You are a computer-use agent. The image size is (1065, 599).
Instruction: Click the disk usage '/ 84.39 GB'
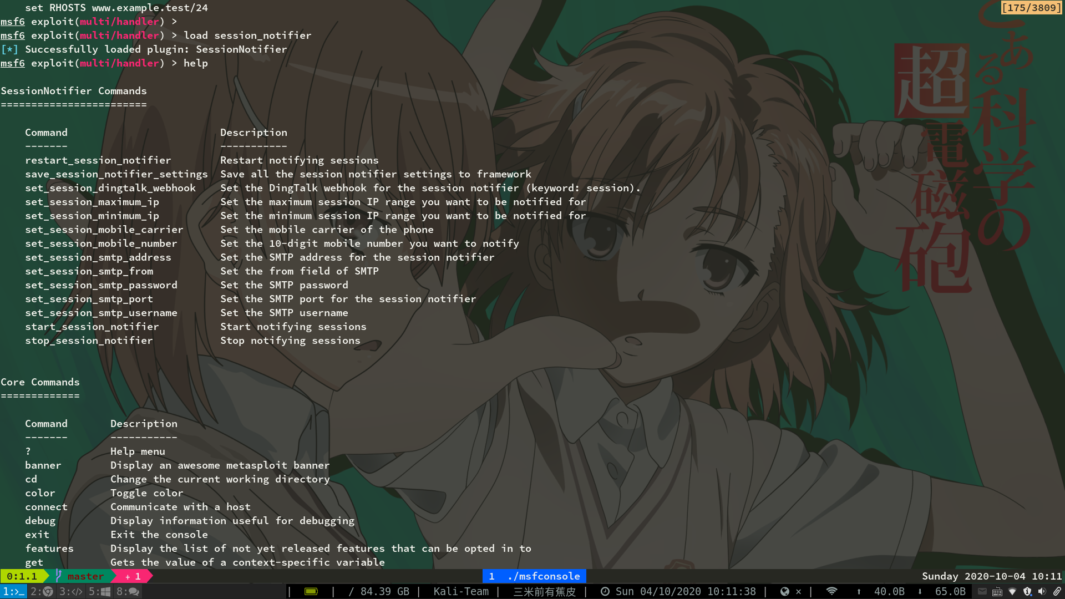[x=379, y=592]
